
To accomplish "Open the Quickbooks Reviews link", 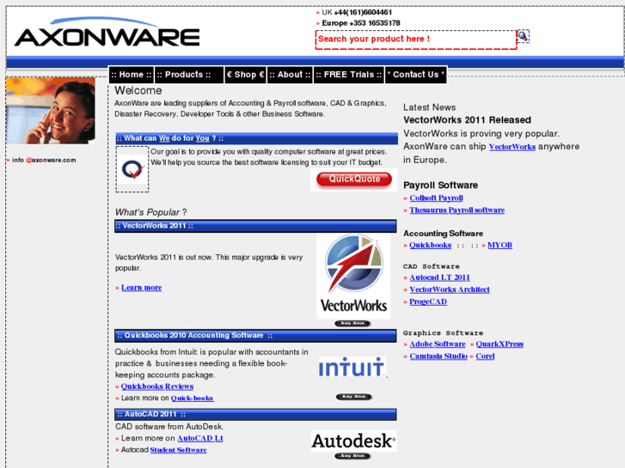I will point(157,386).
